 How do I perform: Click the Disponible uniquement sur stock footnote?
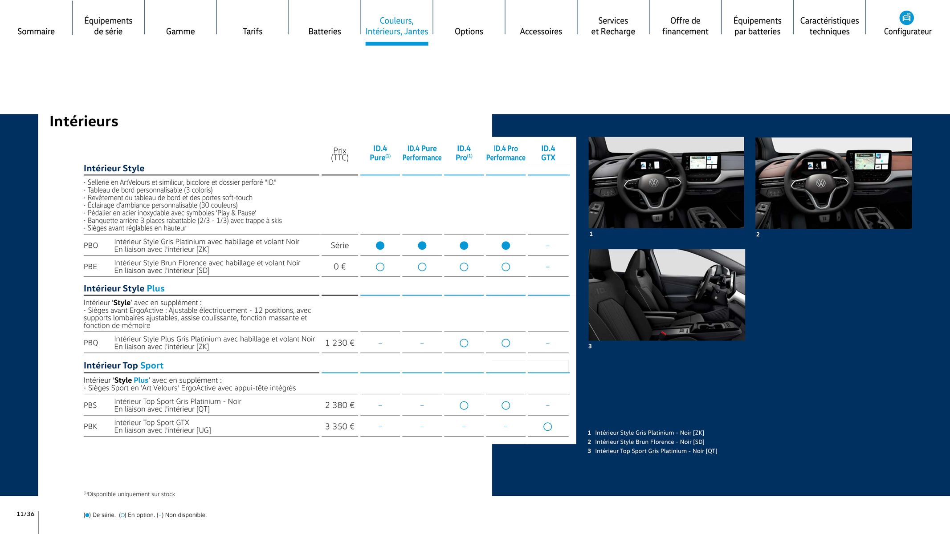[x=129, y=494]
